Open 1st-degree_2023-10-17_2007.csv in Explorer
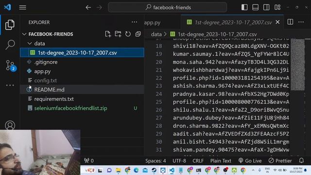This screenshot has width=311, height=175. pos(82,52)
